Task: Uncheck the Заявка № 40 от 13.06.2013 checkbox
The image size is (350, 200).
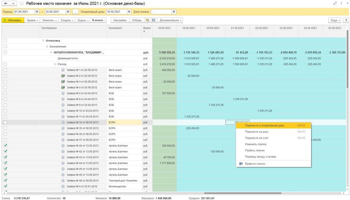Action: [x=5, y=146]
